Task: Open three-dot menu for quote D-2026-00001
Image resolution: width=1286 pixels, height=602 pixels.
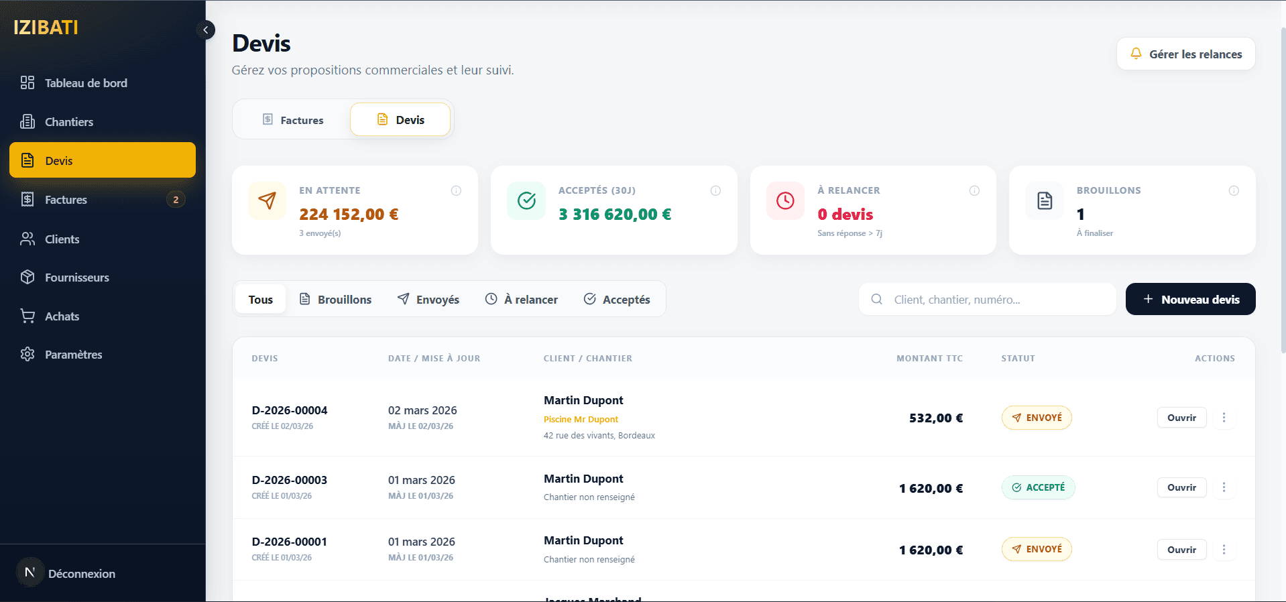Action: click(x=1224, y=550)
